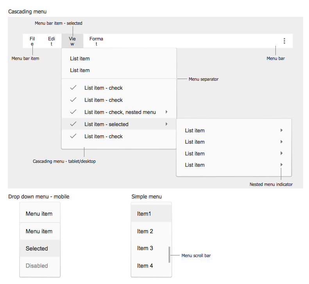309x284 pixels.
Task: Open the three-dot overflow icon in menu bar
Action: click(284, 41)
